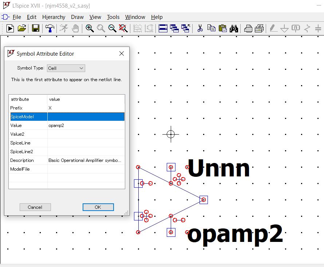Close the Symbol Attribute Editor dialog
324x267 pixels.
click(x=122, y=54)
